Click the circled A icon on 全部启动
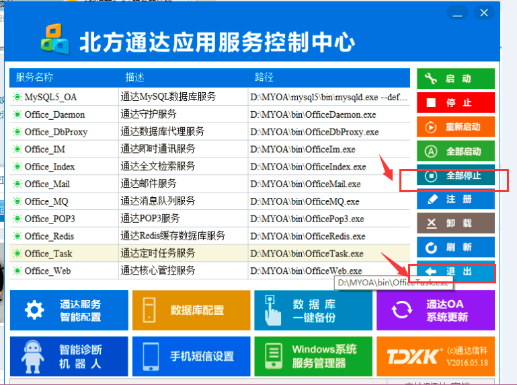Screen dimensions: 517x385 click(431, 151)
